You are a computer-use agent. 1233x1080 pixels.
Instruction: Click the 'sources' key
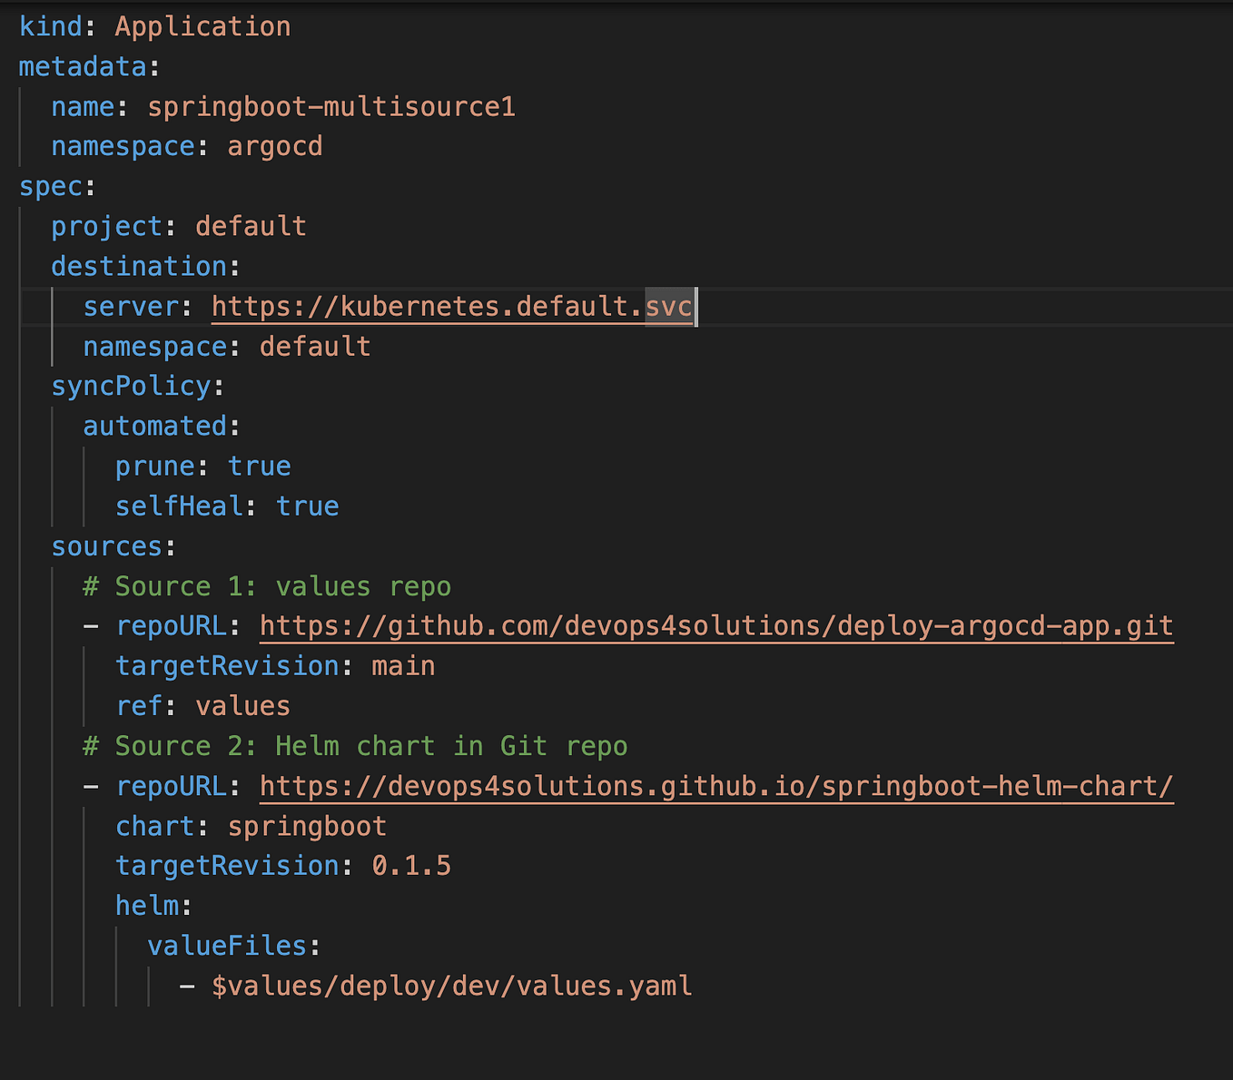click(x=106, y=546)
